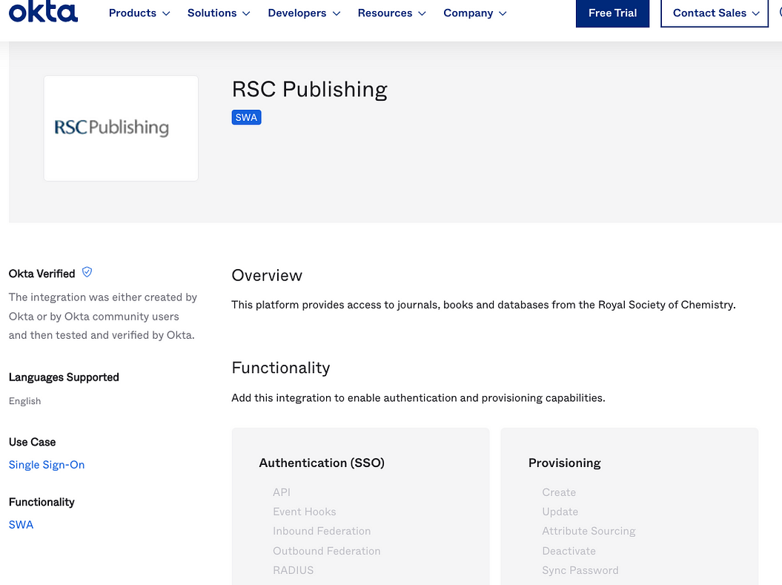The image size is (782, 585).
Task: Click Sync Password entry
Action: [x=580, y=570]
